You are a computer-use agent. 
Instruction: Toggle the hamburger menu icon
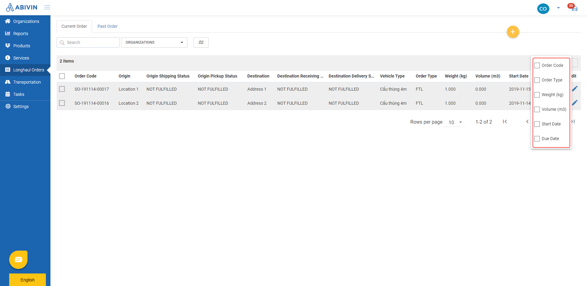click(x=47, y=7)
